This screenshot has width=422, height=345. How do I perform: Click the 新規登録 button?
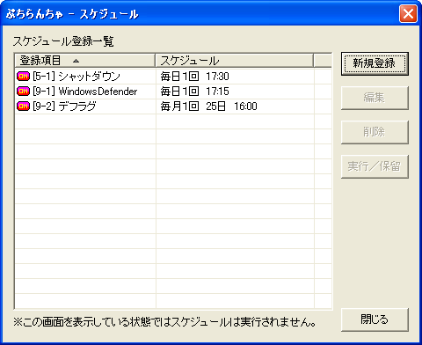click(x=375, y=63)
